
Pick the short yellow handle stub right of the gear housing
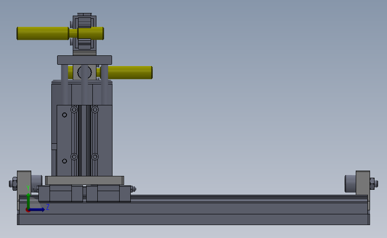click(x=91, y=33)
